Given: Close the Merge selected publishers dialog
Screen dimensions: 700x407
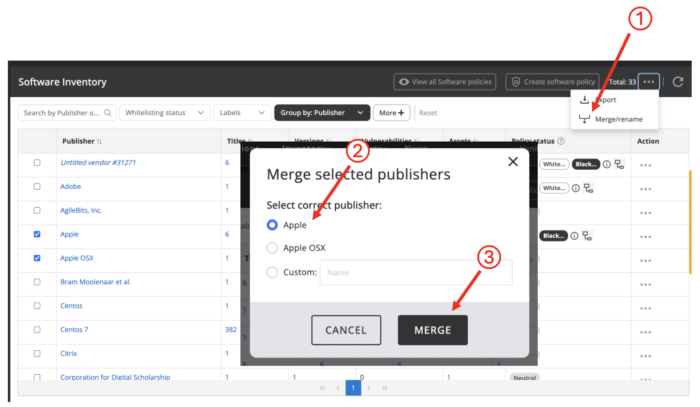Looking at the screenshot, I should pyautogui.click(x=513, y=162).
